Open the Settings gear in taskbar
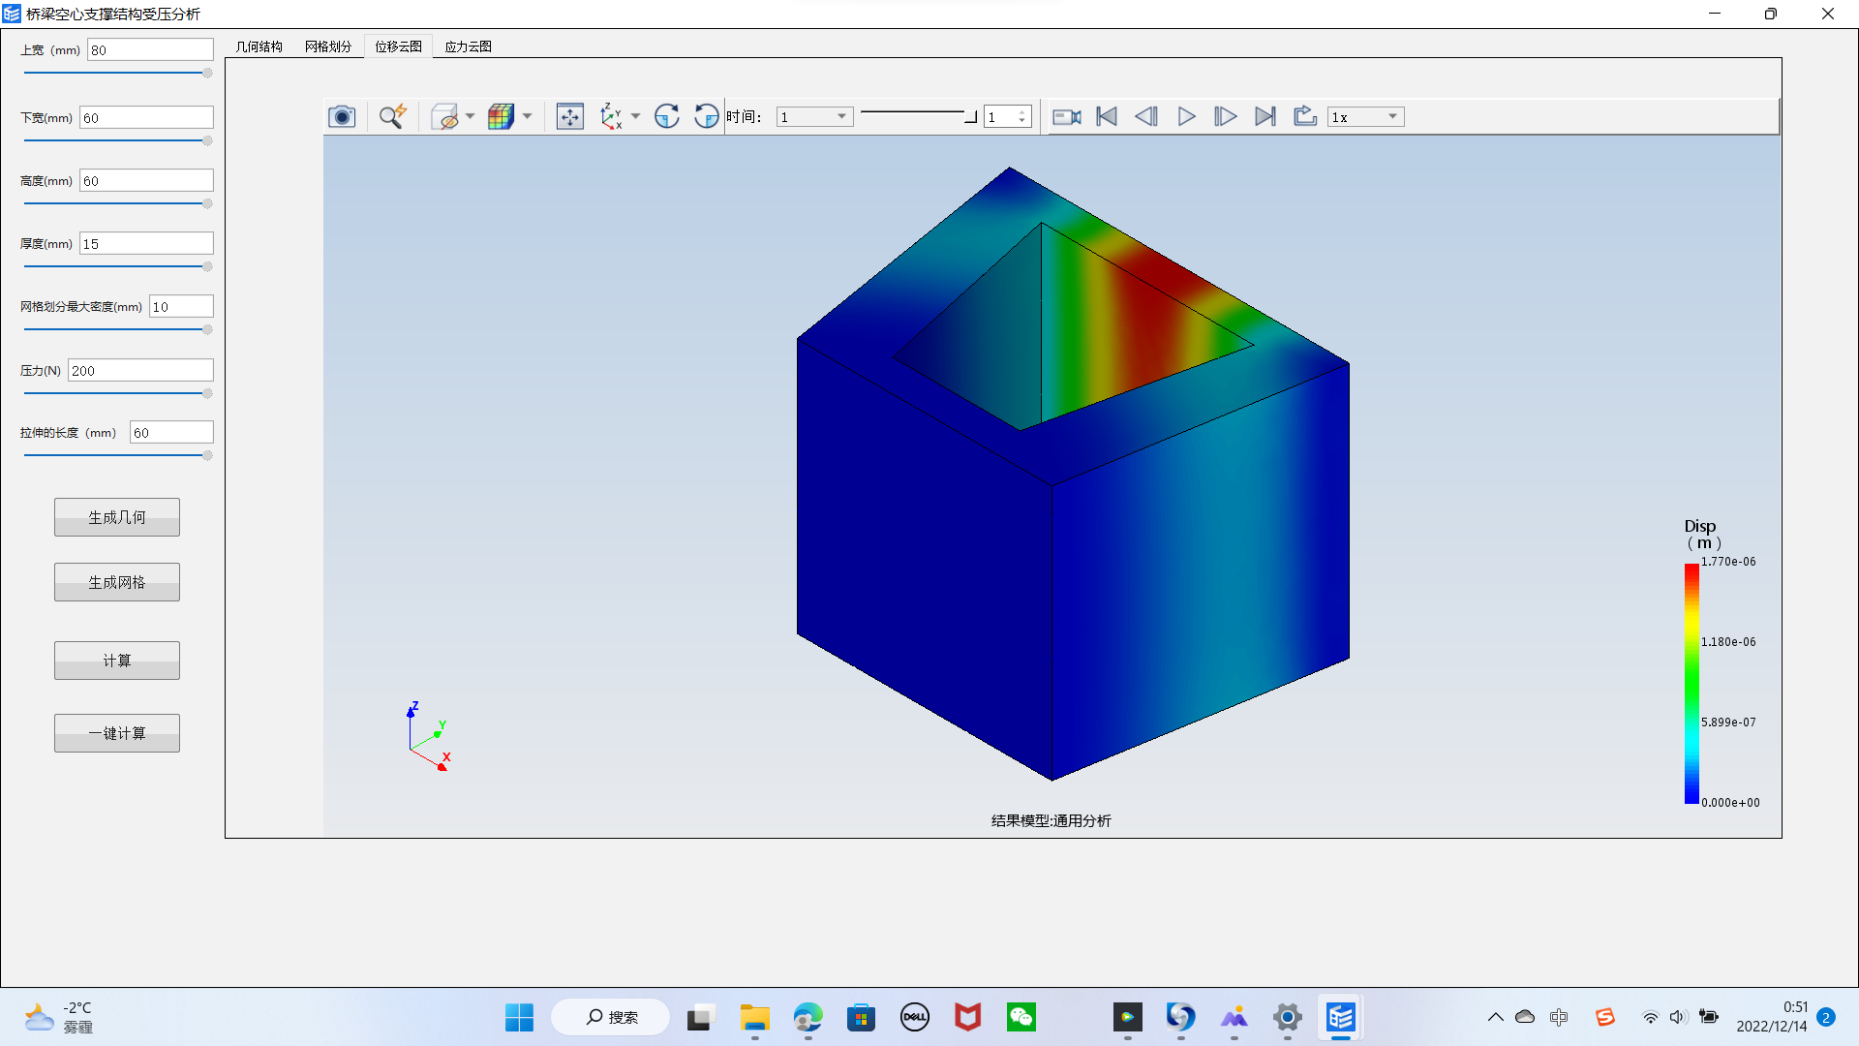Viewport: 1859px width, 1046px height. pyautogui.click(x=1287, y=1017)
